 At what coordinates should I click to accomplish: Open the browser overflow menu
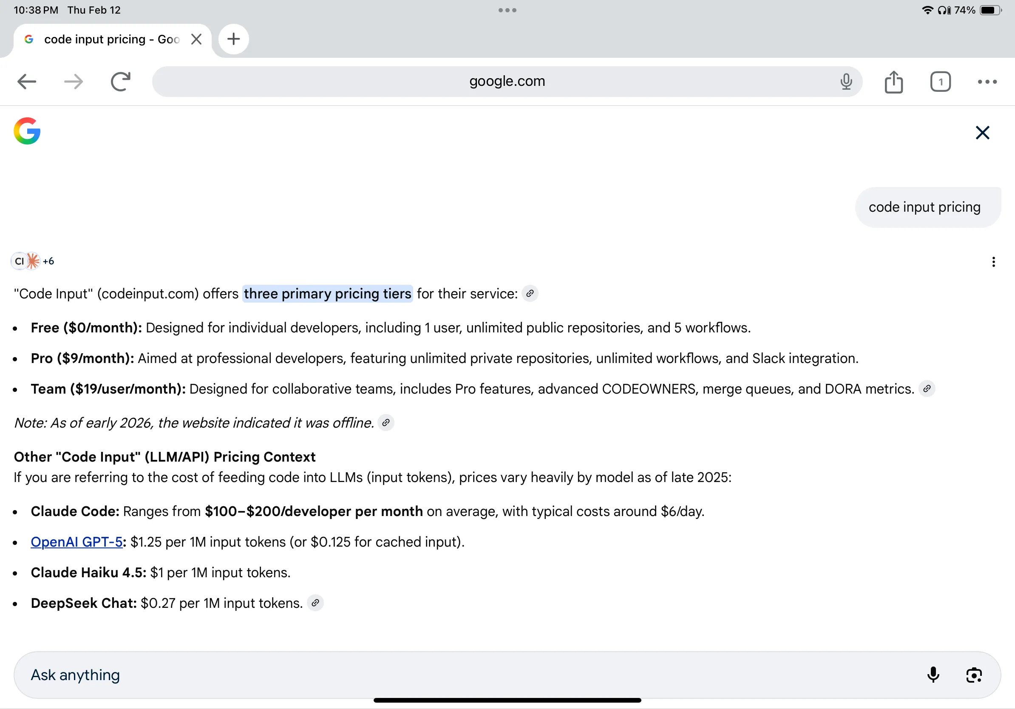click(987, 81)
